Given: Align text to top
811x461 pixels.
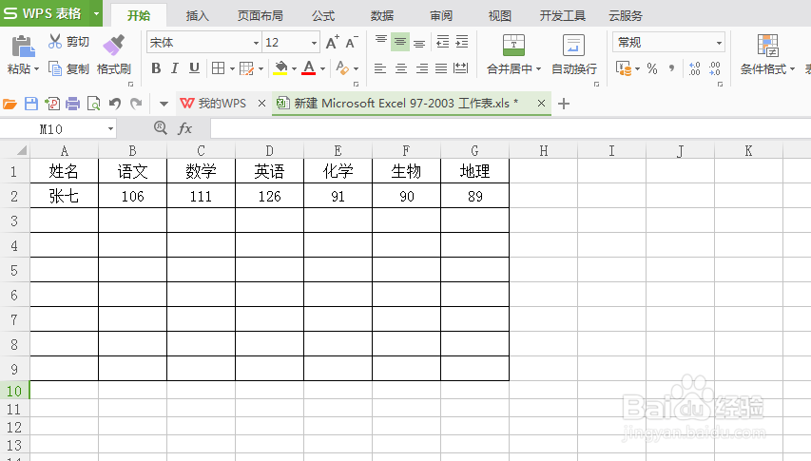Looking at the screenshot, I should coord(380,42).
